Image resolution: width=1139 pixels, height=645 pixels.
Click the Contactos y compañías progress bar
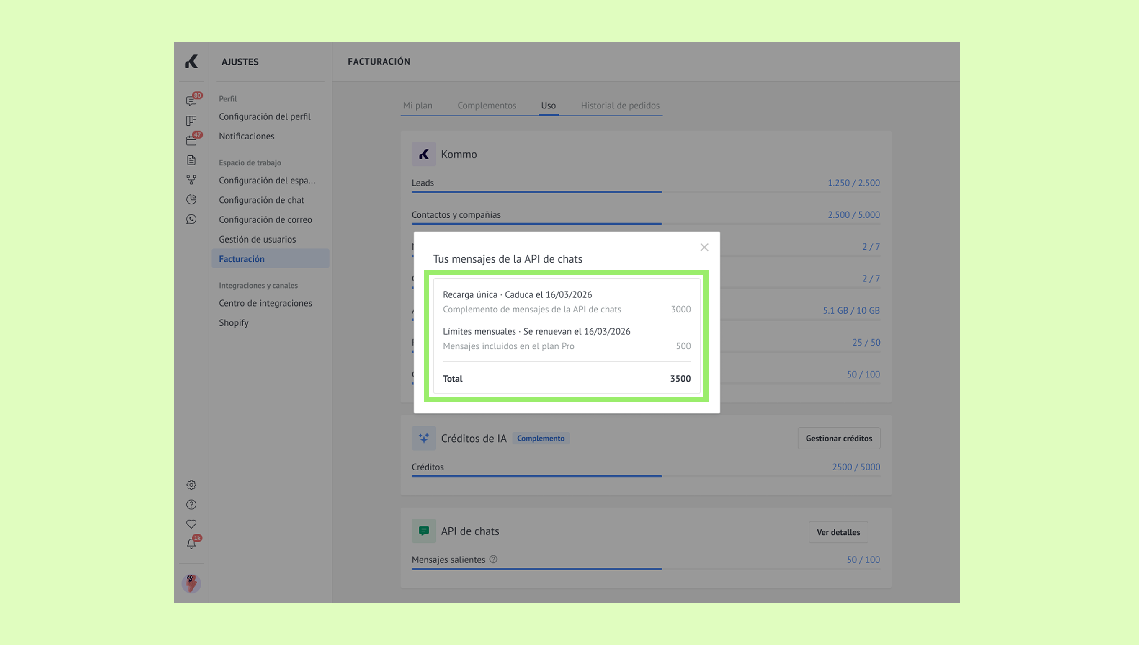[x=646, y=224]
